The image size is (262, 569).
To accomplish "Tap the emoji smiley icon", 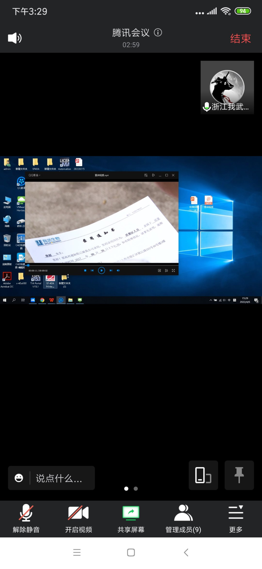I will 19,478.
